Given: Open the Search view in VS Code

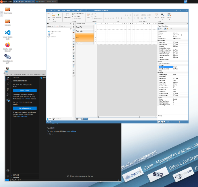Looking at the screenshot, I should point(8,84).
